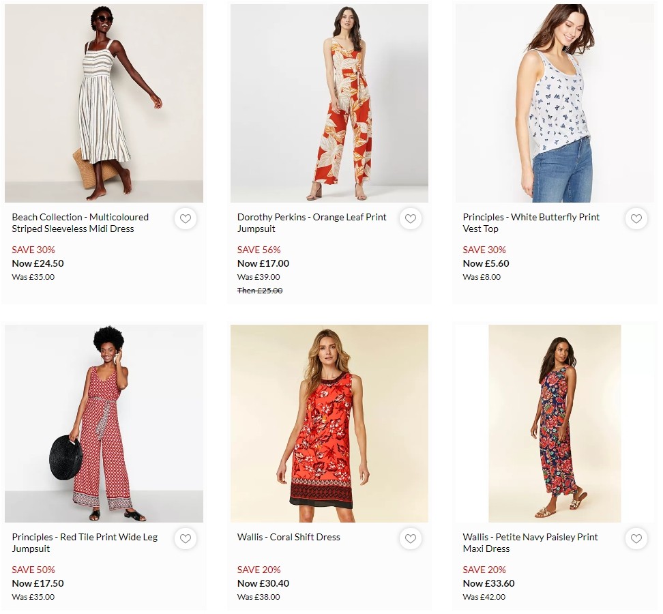The width and height of the screenshot is (663, 614).
Task: Open the Beach Collection Striped Sleeveless Midi Dress link
Action: pos(80,222)
